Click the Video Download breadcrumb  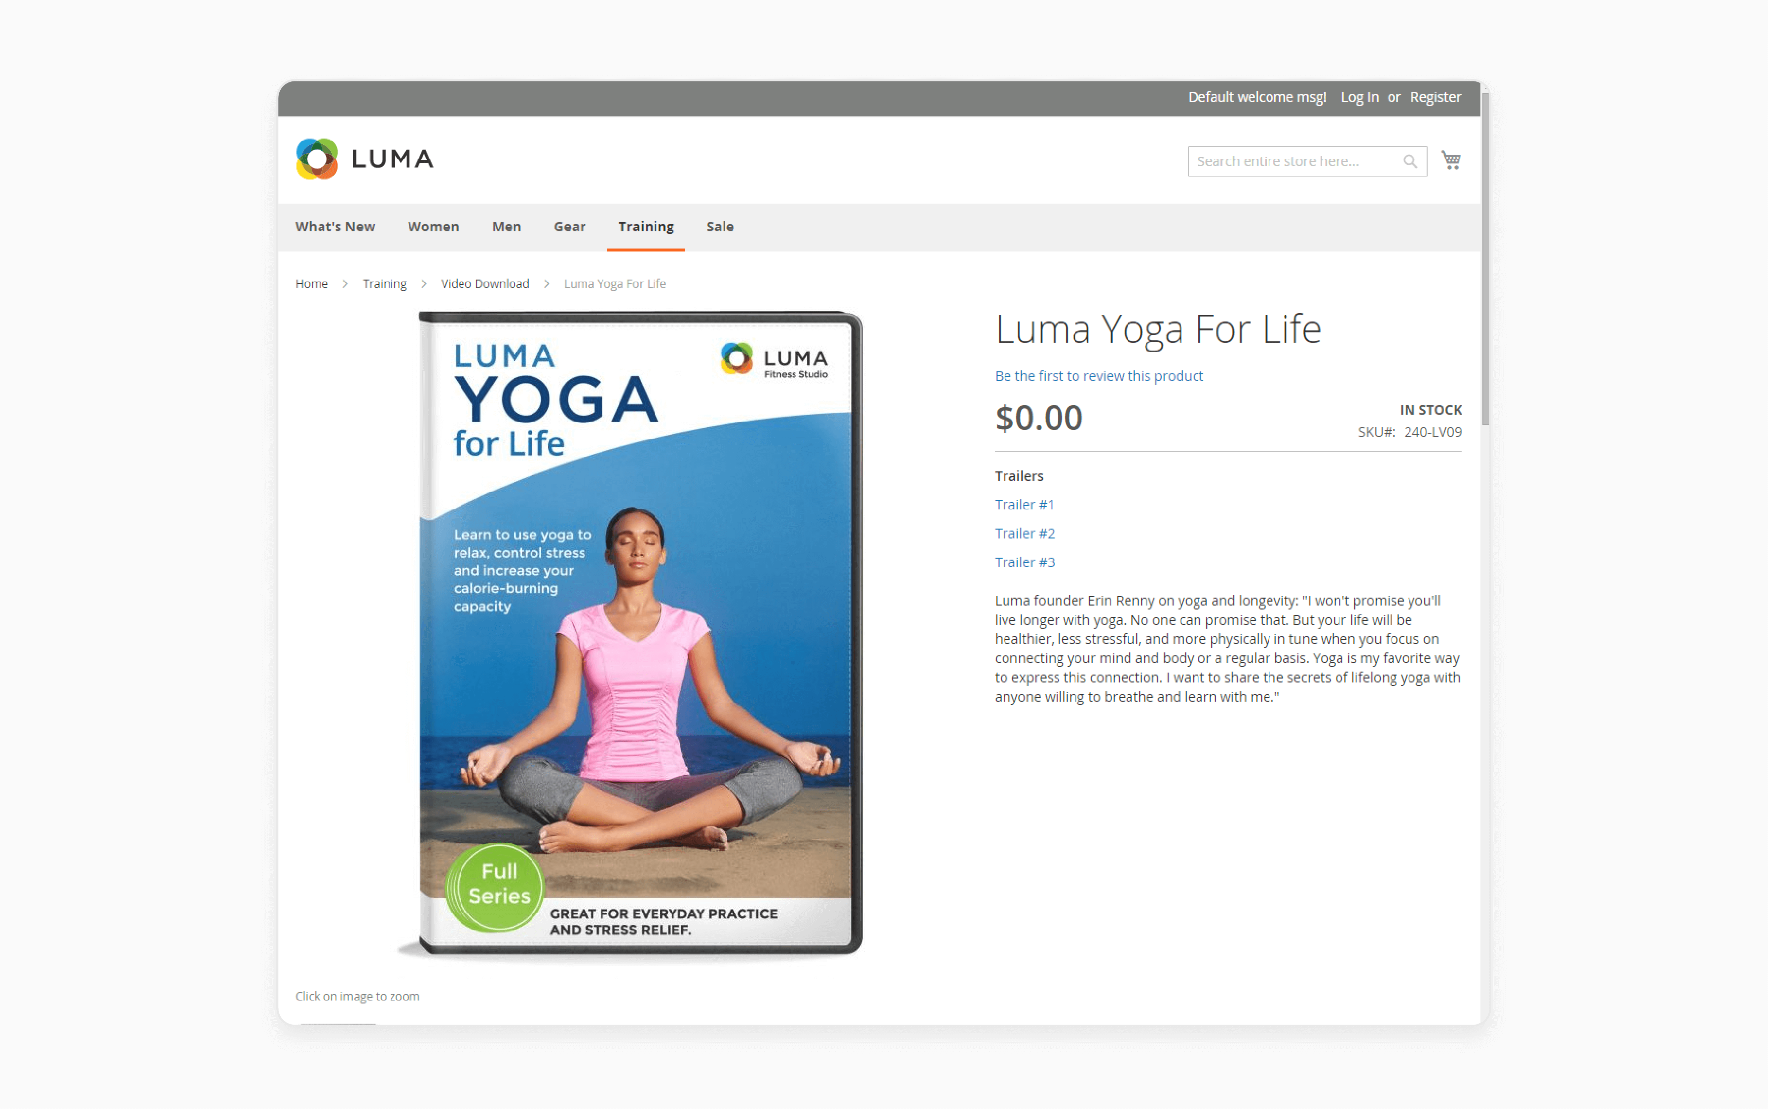tap(483, 284)
